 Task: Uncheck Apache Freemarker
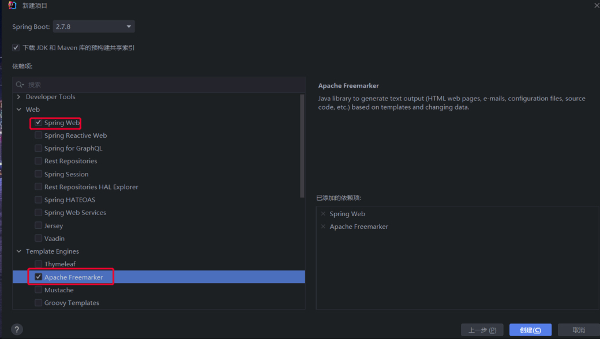(x=38, y=277)
